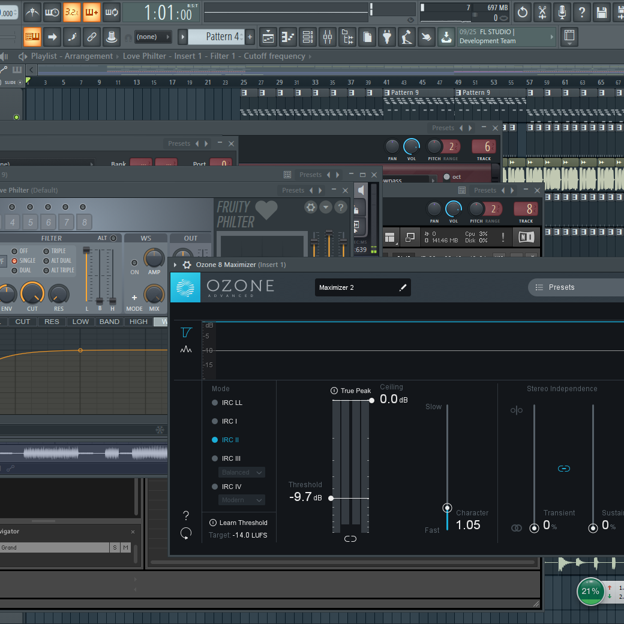624x624 pixels.
Task: Open Presets menu in Fruity Philter titlebar
Action: coord(293,190)
